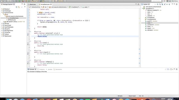Select push(T) method in Outline
The height and width of the screenshot is (100, 179).
pos(151,21)
